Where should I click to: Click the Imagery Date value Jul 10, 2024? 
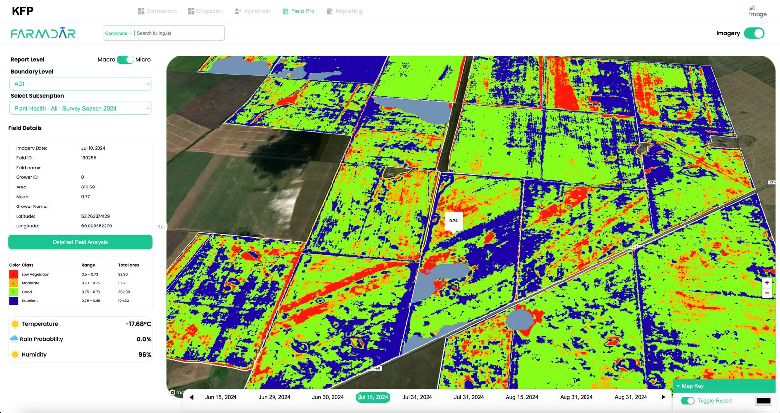coord(93,148)
